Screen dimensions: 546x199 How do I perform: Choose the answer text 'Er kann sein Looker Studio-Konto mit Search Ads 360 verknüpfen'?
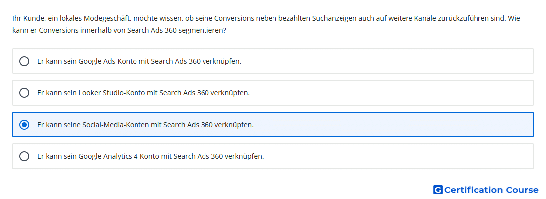143,93
